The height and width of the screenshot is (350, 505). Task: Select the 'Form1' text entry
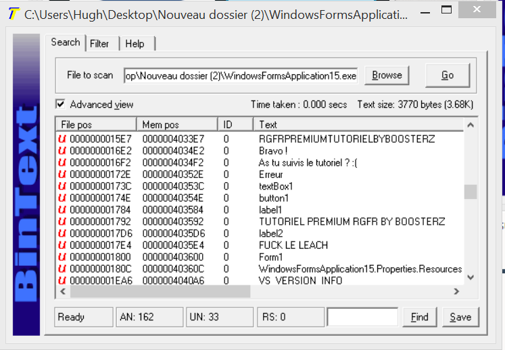click(271, 257)
